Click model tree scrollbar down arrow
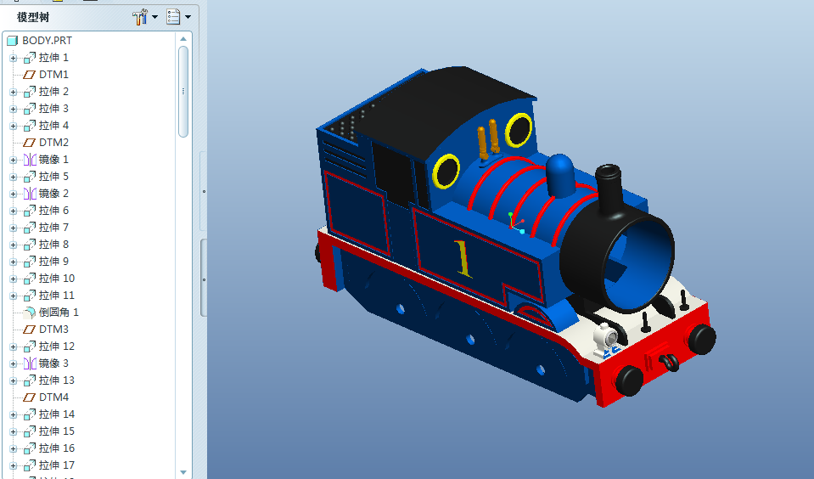814x479 pixels. click(182, 472)
